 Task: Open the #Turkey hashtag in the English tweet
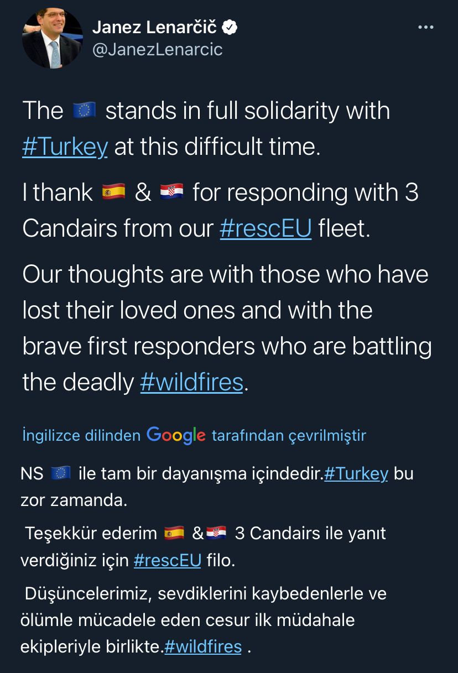point(65,148)
